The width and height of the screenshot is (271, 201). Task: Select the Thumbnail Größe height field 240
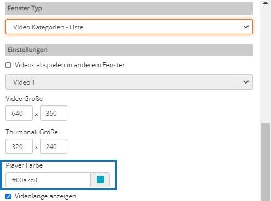[x=54, y=146]
